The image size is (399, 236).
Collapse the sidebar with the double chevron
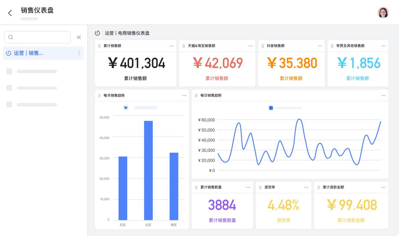click(79, 37)
